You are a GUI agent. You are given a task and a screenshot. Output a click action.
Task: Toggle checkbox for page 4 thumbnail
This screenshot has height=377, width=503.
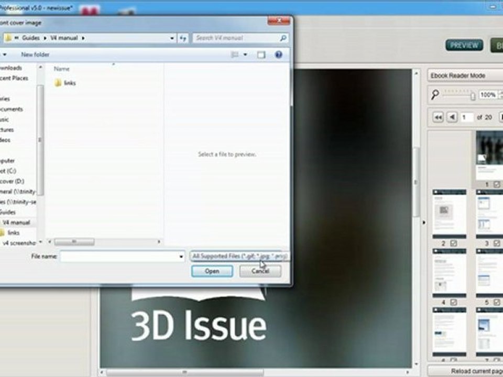click(x=453, y=302)
